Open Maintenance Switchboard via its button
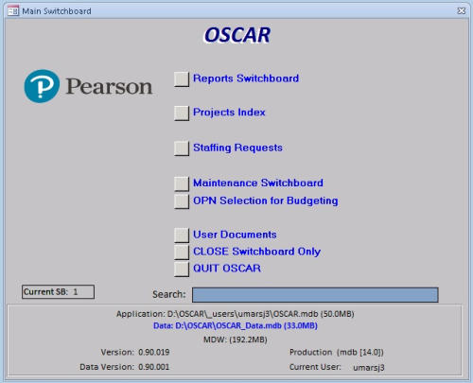Screen dimensions: 473x383 click(182, 183)
